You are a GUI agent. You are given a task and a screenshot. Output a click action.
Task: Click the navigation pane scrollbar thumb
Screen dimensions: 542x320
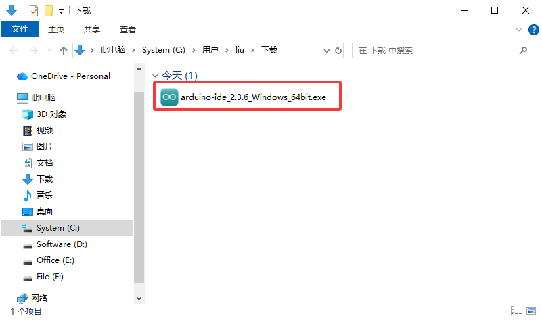pos(139,188)
